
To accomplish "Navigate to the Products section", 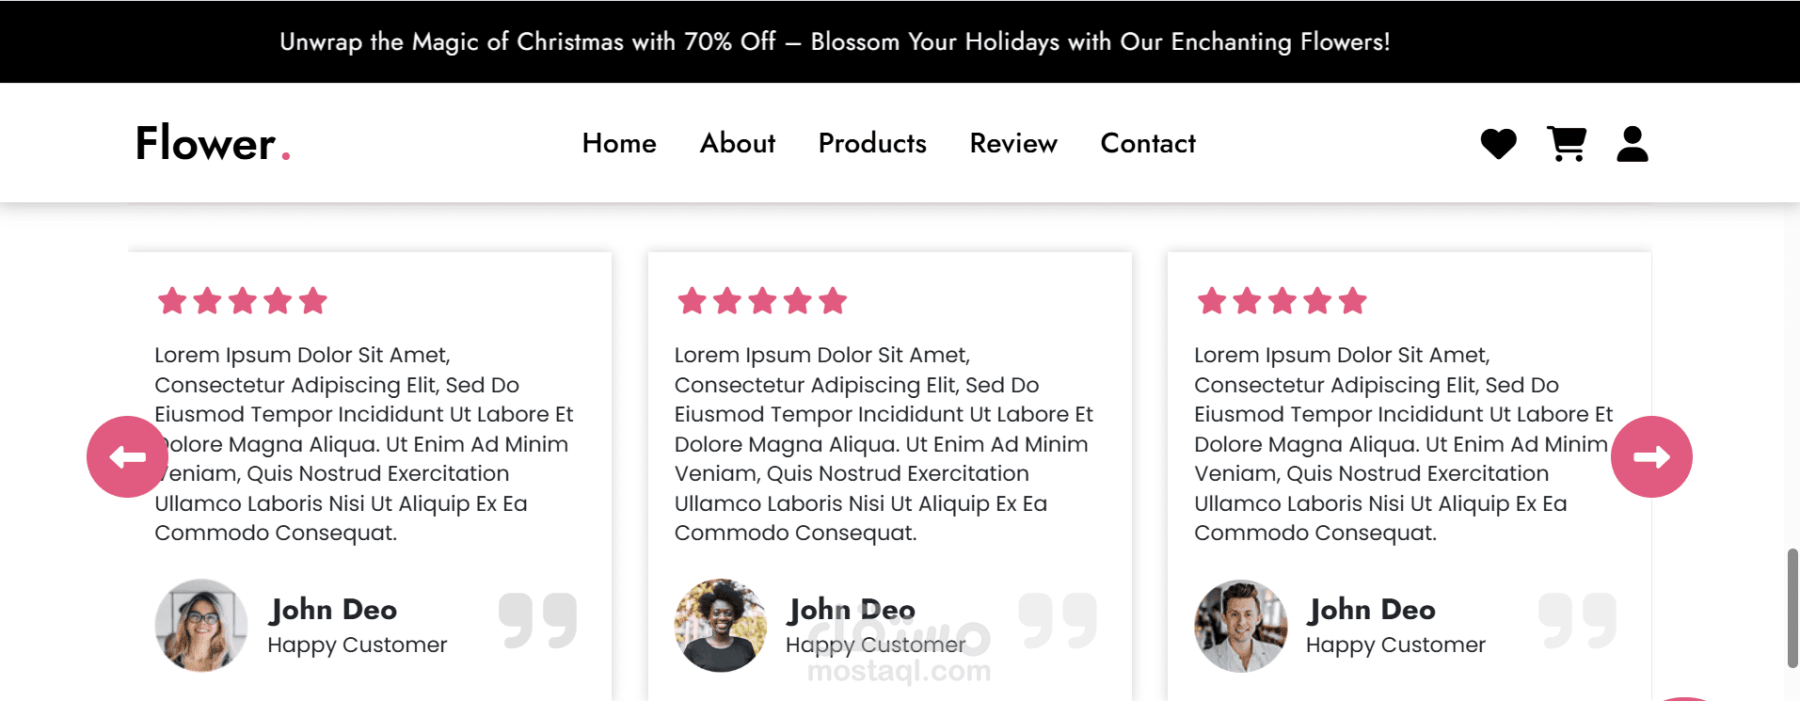I will [872, 143].
